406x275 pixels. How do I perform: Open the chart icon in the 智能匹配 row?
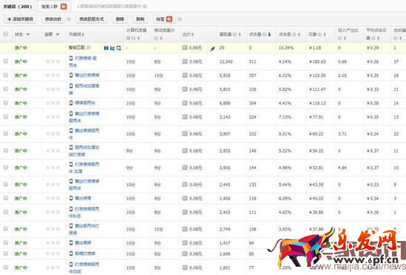[x=112, y=48]
